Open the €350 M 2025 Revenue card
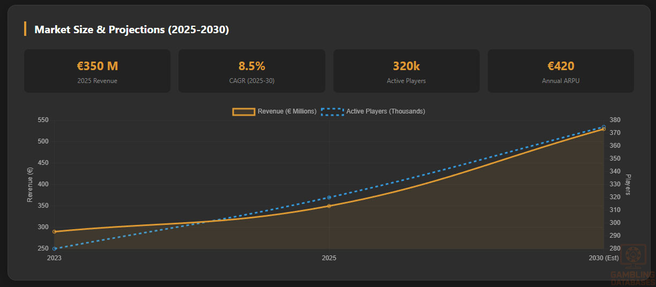 (97, 71)
